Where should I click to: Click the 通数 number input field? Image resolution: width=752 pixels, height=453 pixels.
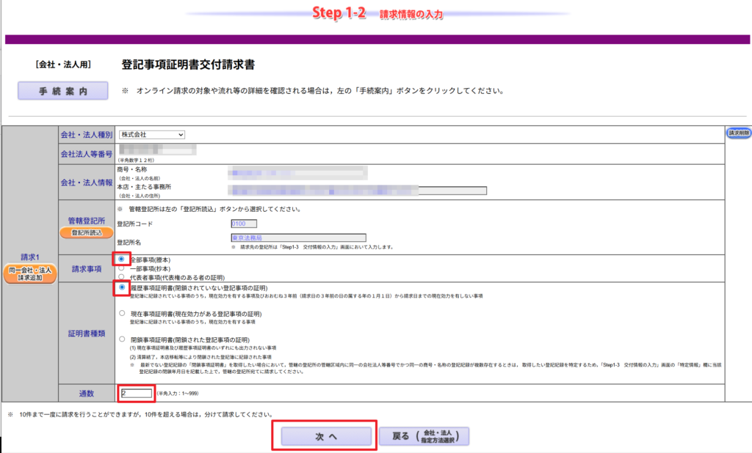tap(137, 394)
